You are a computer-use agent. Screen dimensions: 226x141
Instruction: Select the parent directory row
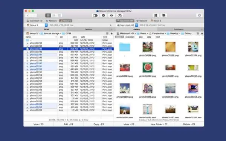click(69, 40)
